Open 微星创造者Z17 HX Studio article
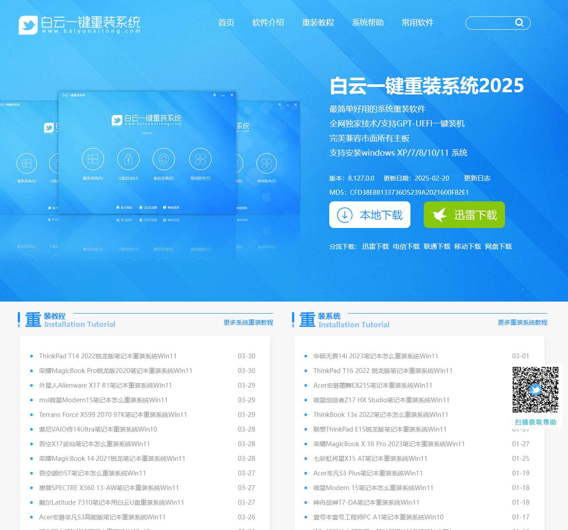The width and height of the screenshot is (568, 530). tap(381, 400)
